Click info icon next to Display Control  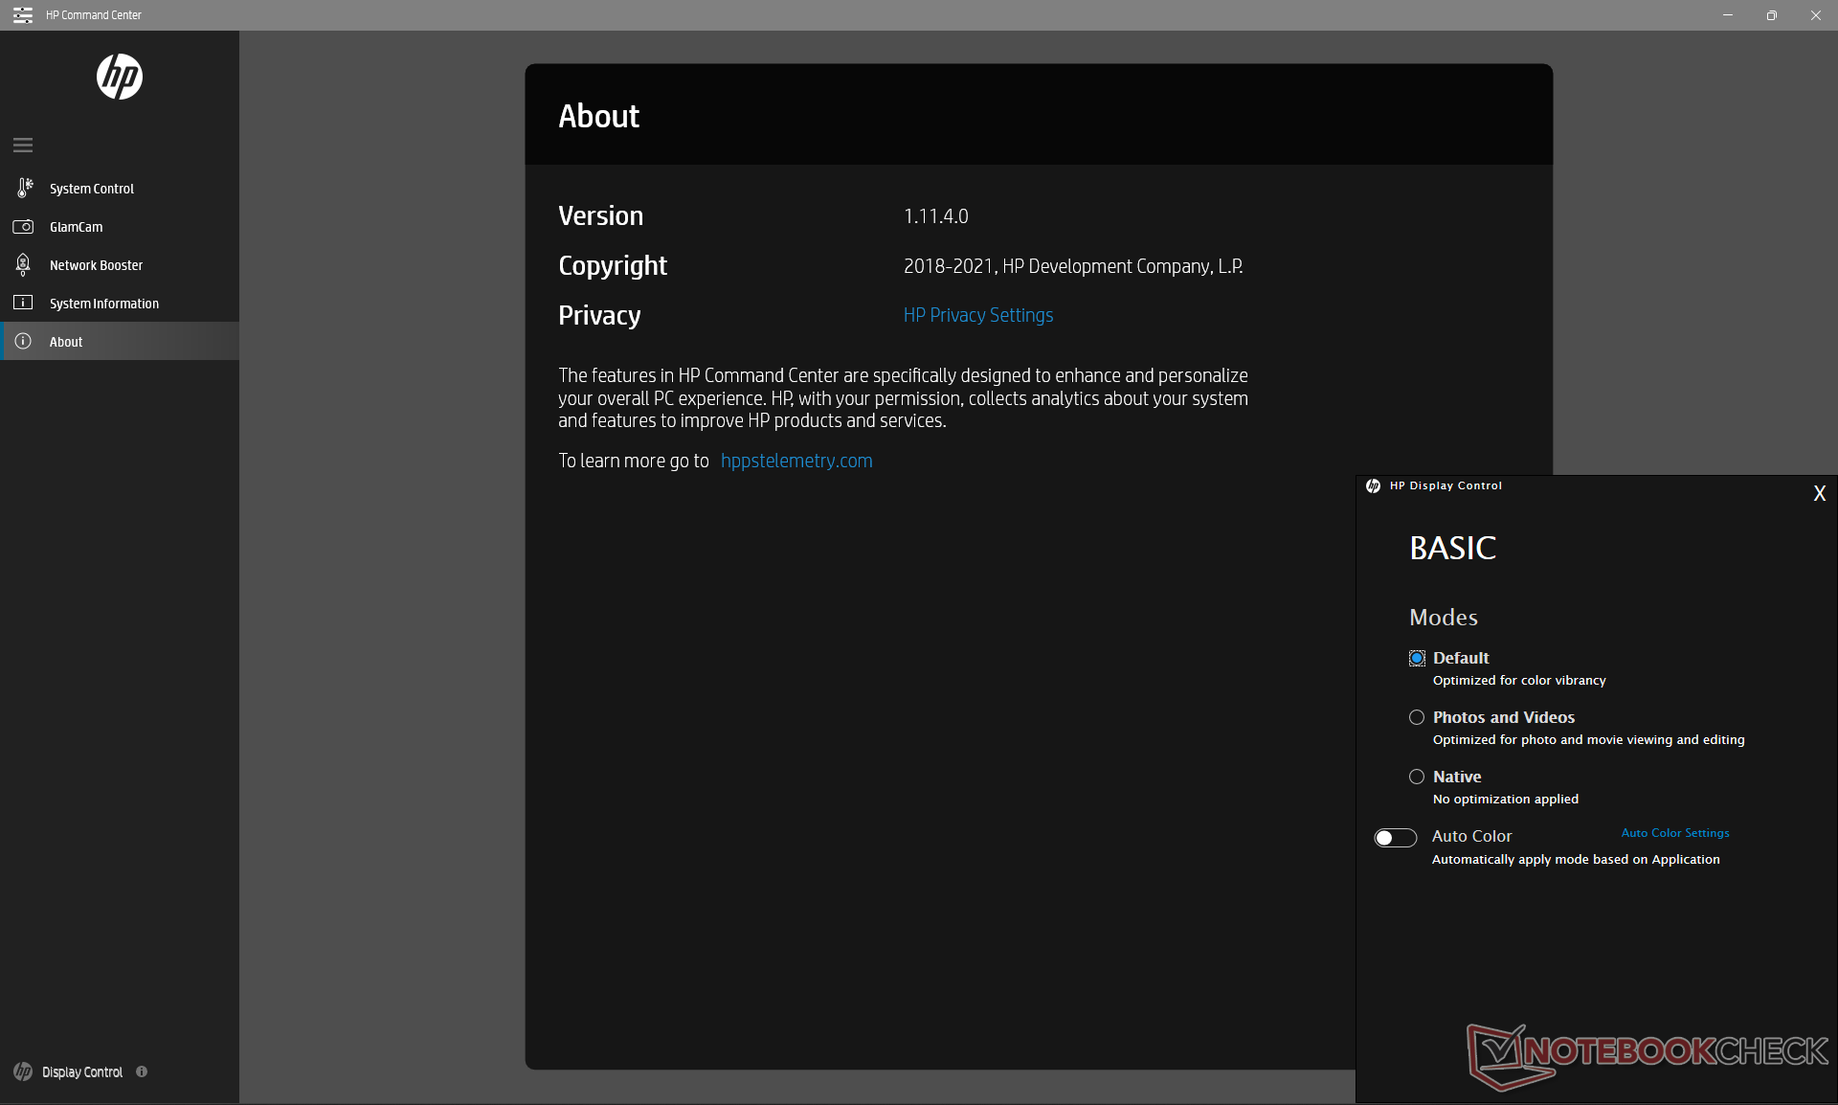142,1071
